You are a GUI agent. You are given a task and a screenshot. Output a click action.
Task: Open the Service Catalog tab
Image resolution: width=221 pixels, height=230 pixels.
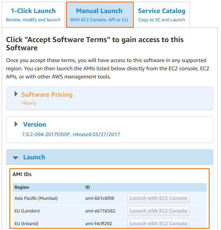(162, 15)
